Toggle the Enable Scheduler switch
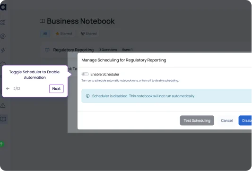Screen dimensions: 252x171 85,74
